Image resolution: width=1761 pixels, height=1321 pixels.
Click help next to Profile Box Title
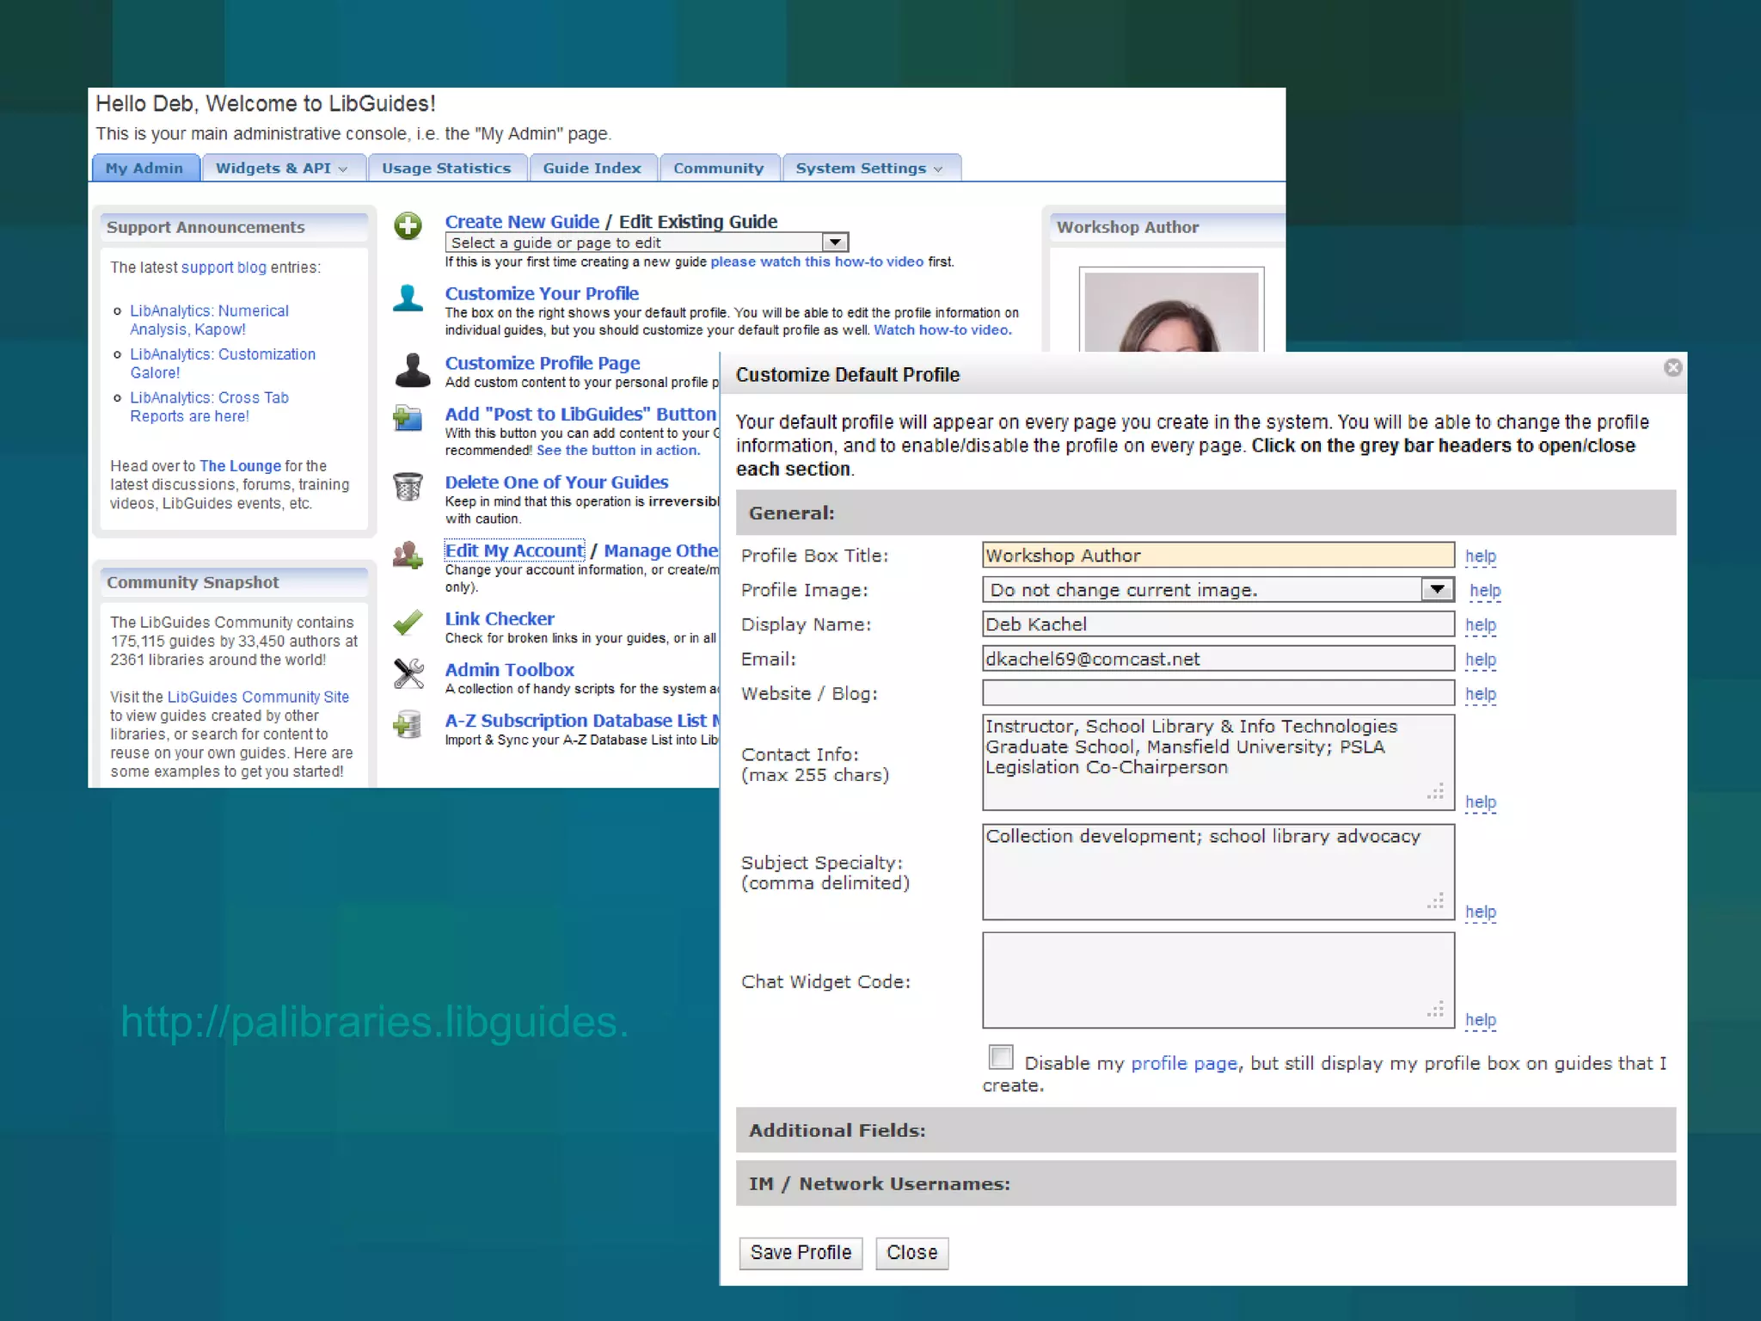[1481, 556]
